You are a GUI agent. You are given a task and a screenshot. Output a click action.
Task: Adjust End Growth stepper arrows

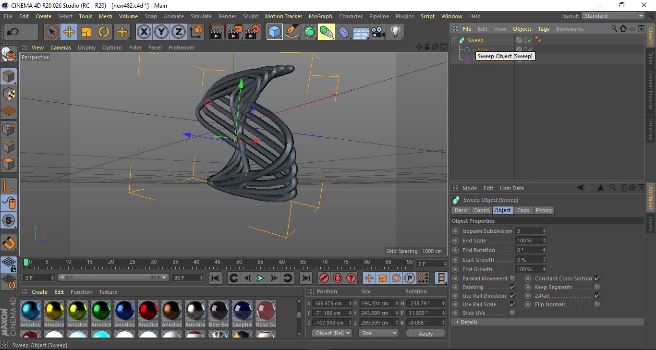click(x=544, y=269)
